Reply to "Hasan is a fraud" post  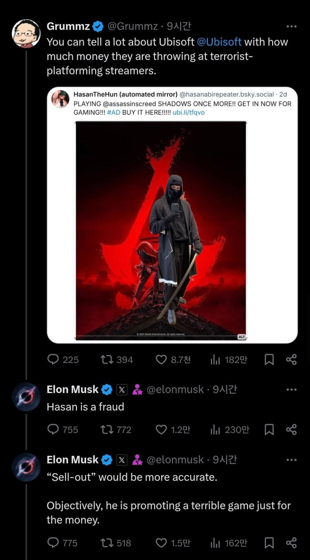point(54,430)
